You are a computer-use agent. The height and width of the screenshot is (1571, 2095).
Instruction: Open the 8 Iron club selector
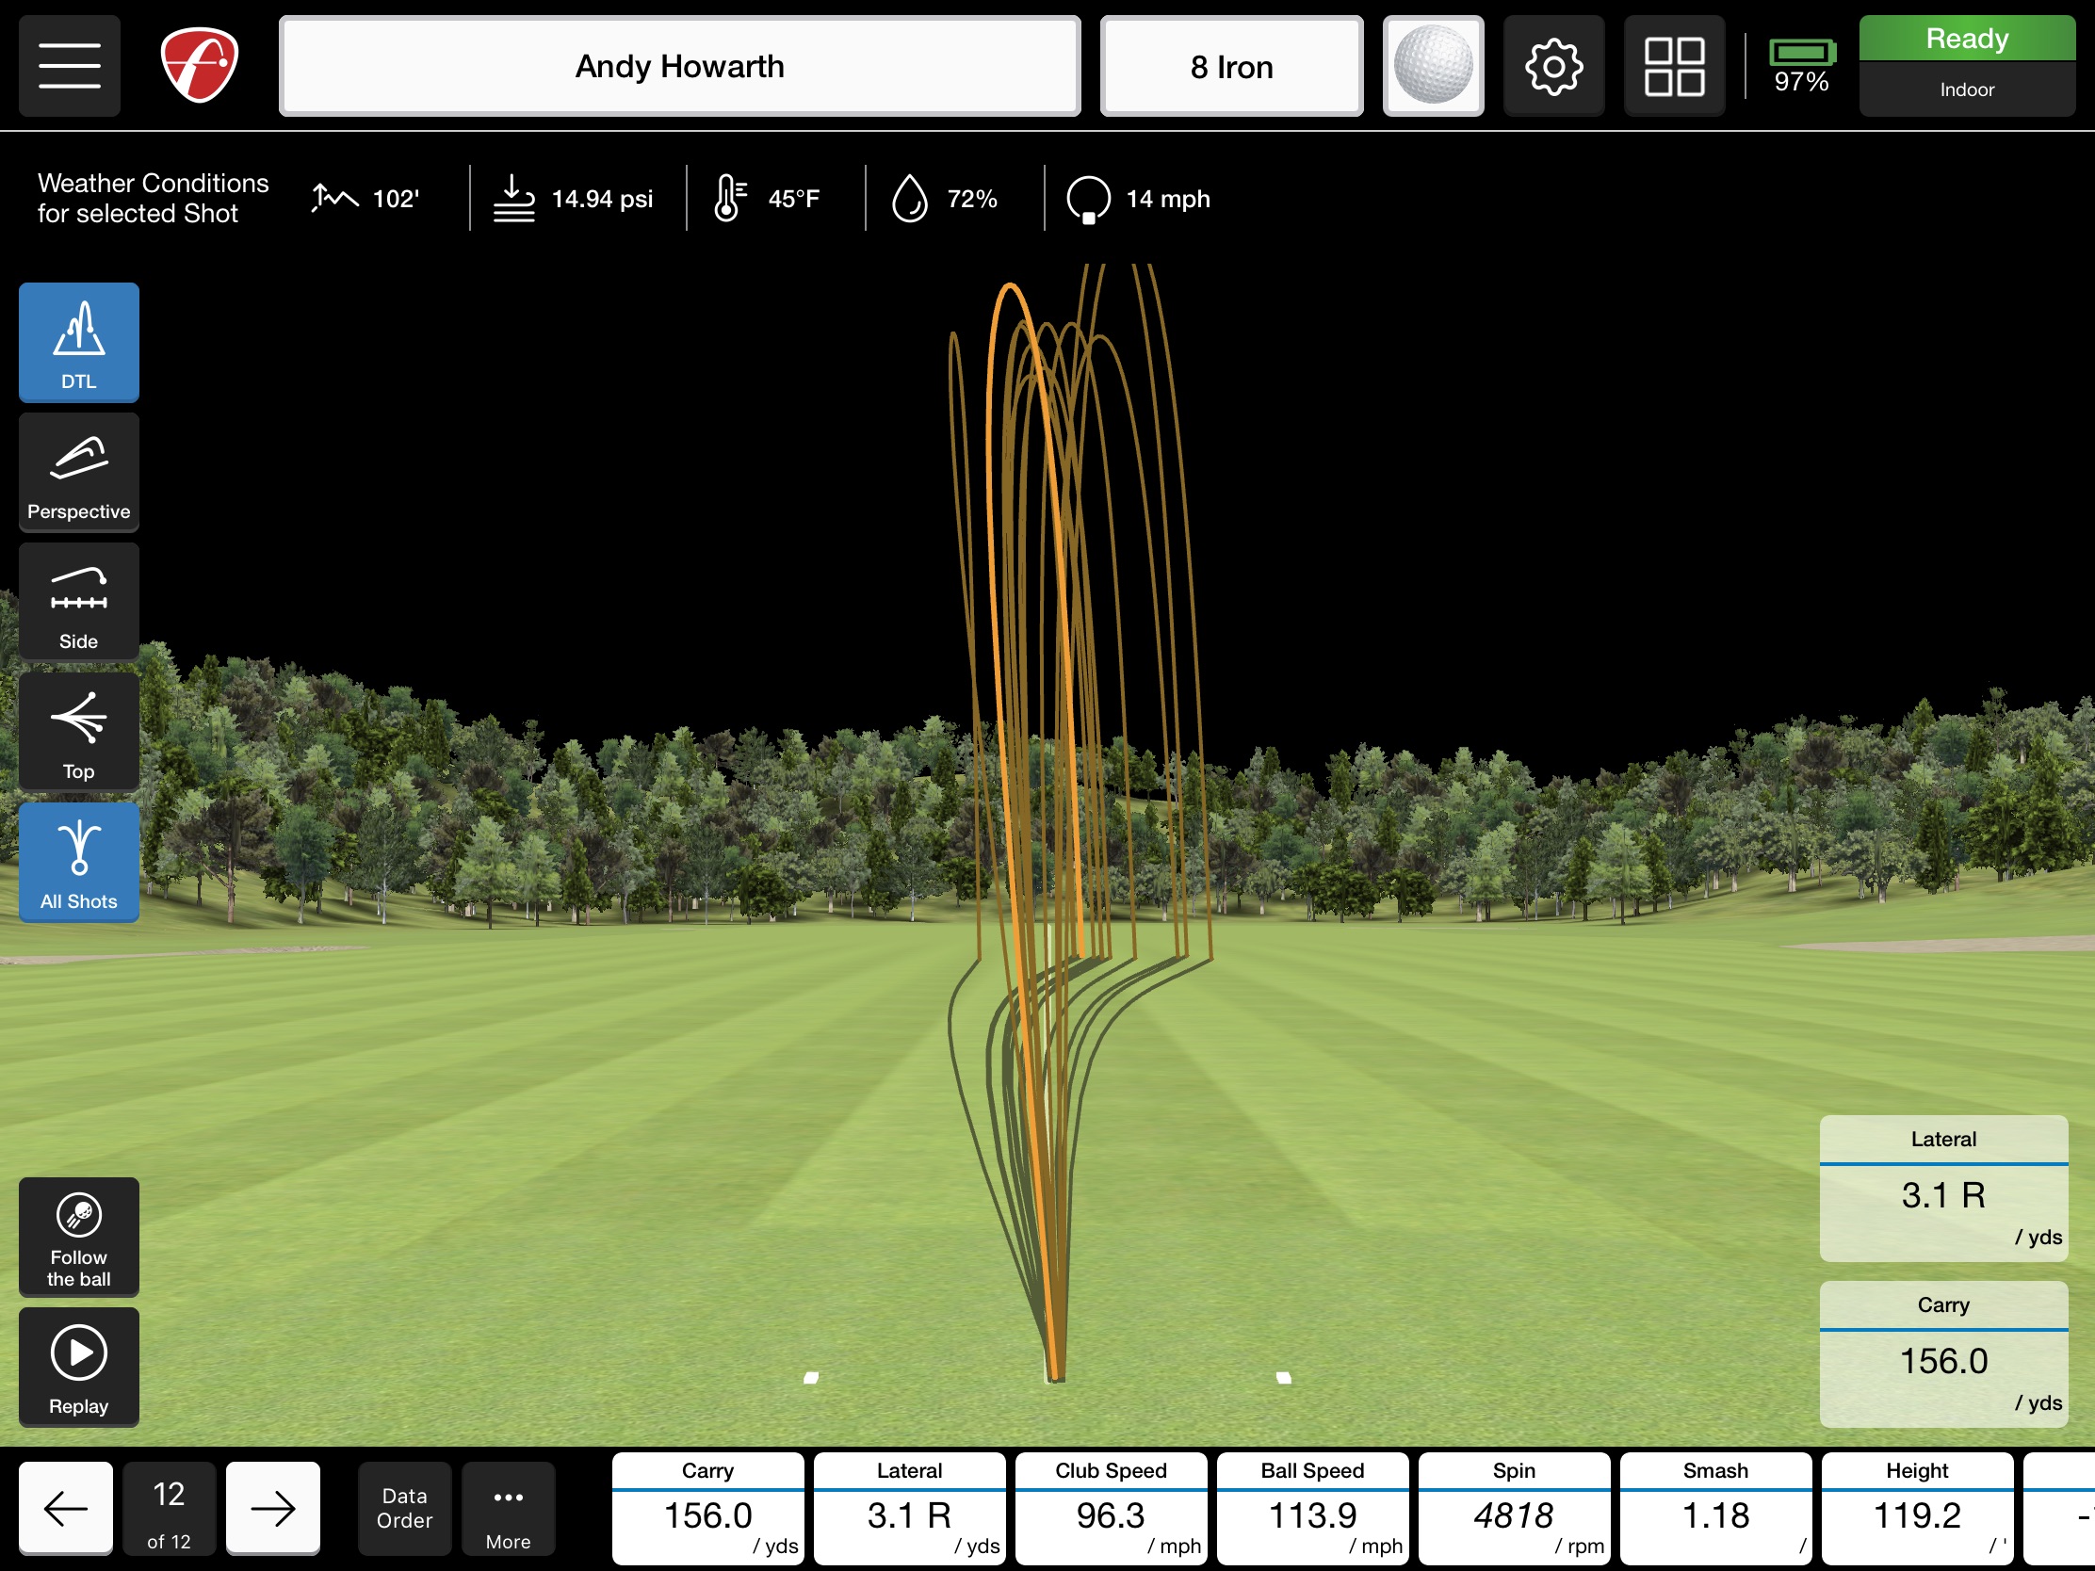[x=1231, y=66]
